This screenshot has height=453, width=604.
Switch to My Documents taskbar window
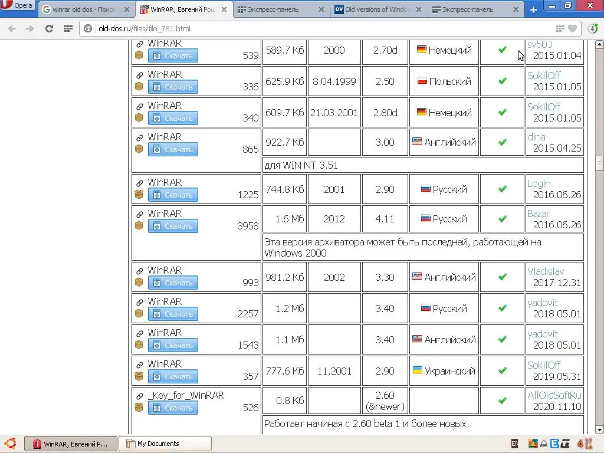(x=165, y=444)
